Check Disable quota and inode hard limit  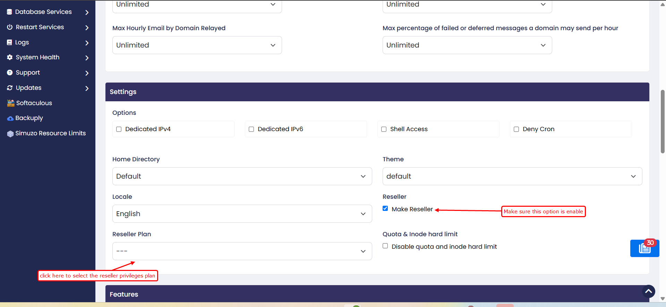click(x=385, y=246)
